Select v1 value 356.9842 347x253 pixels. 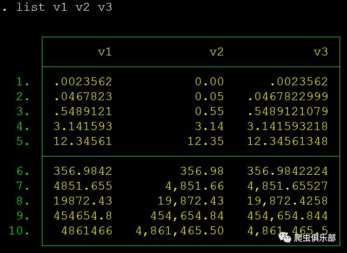[x=83, y=171]
